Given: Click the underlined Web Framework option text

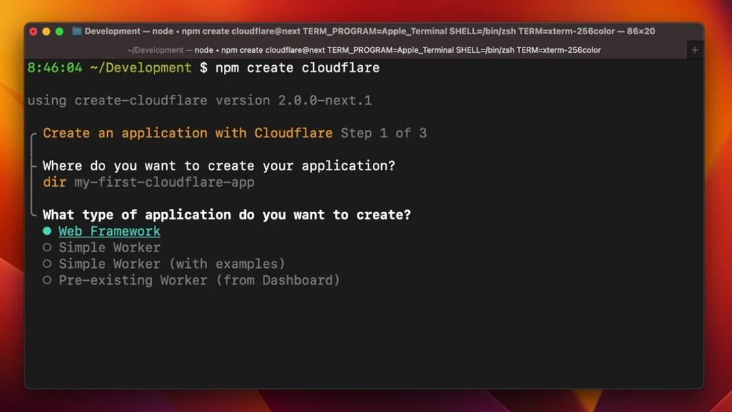Looking at the screenshot, I should click(109, 231).
